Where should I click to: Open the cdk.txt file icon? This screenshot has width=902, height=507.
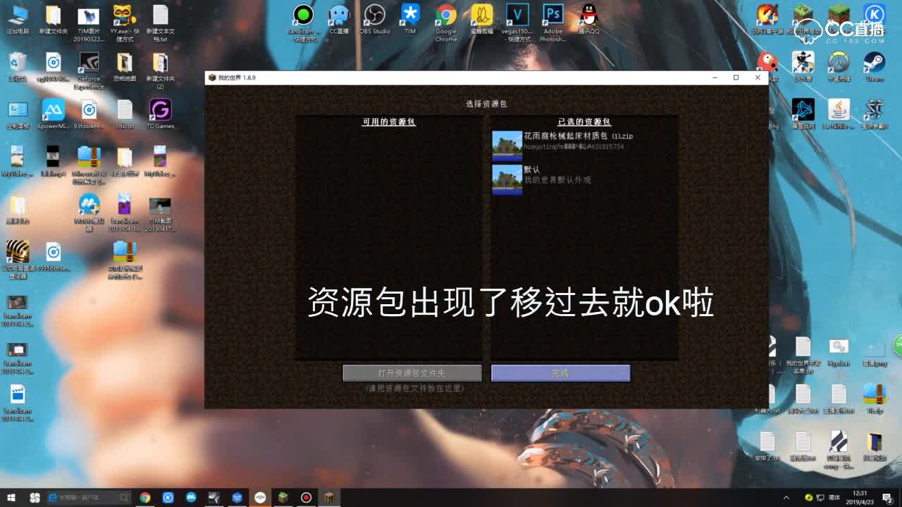coord(125,114)
